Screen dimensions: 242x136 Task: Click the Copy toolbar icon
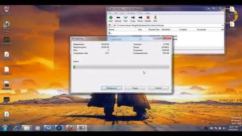pyautogui.click(x=133, y=19)
